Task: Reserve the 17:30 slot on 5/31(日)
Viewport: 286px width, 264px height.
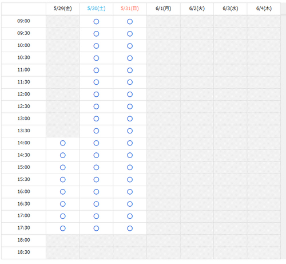Action: (130, 228)
